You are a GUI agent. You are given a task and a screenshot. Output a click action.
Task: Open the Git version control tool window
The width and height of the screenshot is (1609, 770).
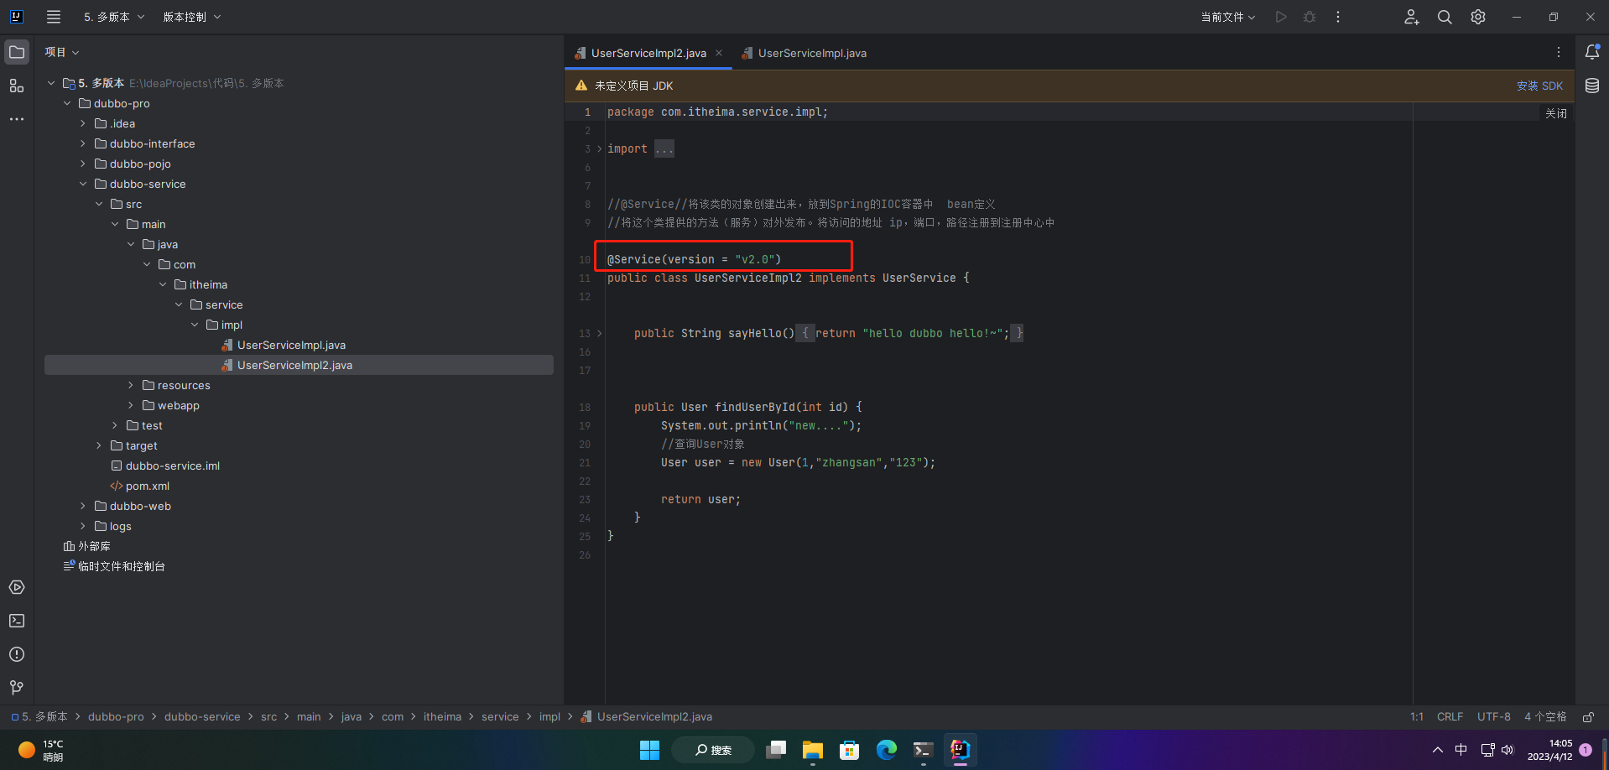click(17, 688)
